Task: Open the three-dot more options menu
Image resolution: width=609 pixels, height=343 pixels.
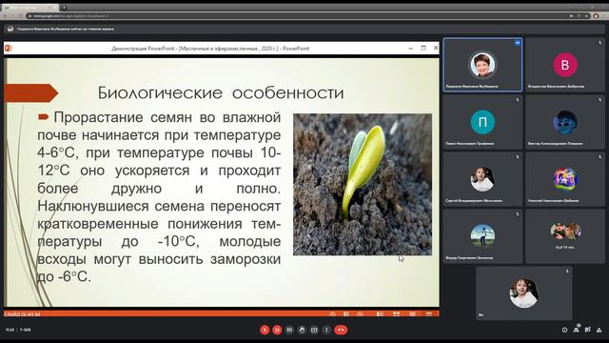Action: 326,330
